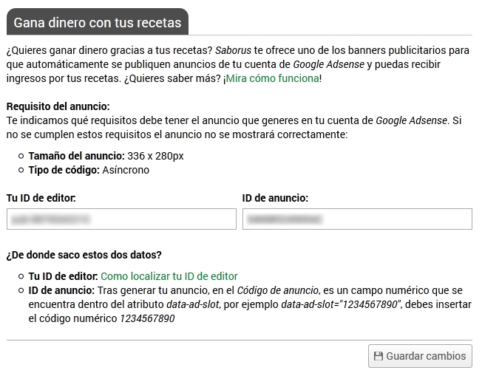Focus the 'ID de anuncio' input field
Viewport: 482px width, 373px height.
(357, 219)
